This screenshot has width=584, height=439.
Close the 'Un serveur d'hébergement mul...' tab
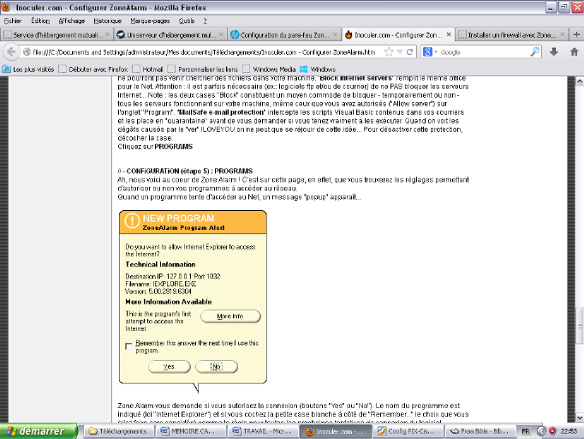(x=221, y=34)
